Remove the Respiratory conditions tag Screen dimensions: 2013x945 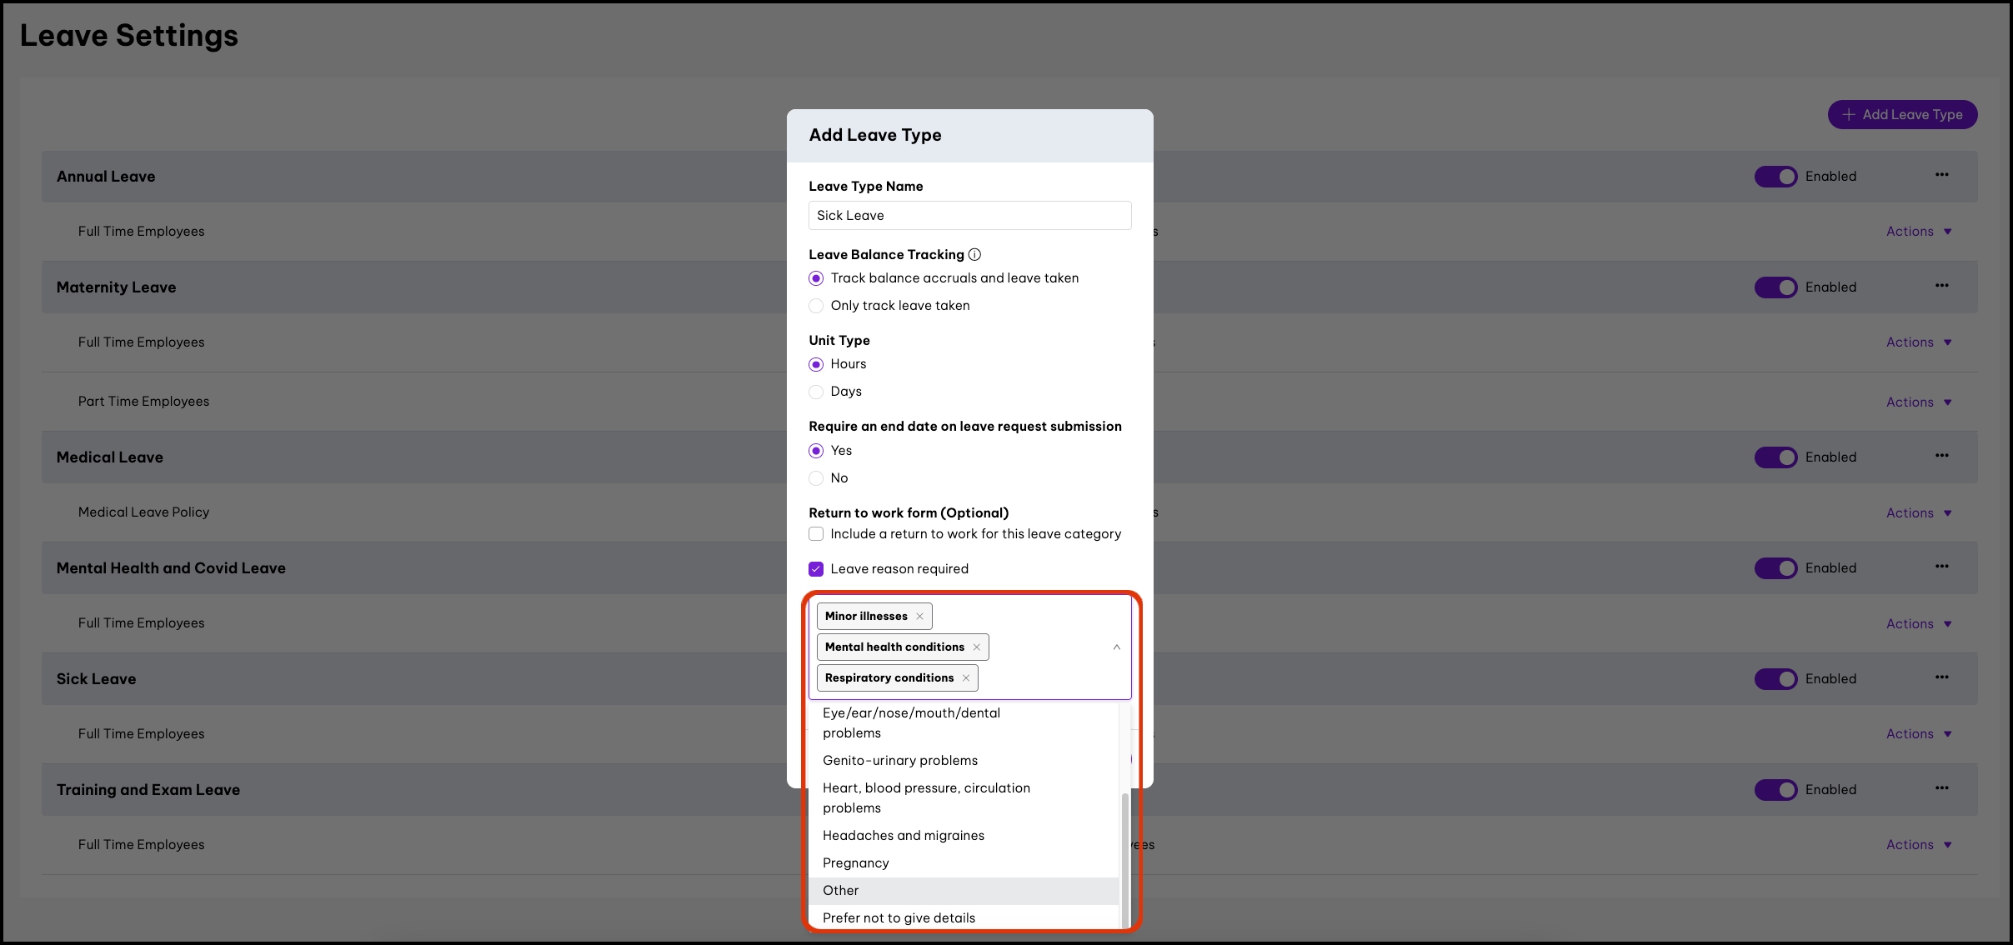point(965,678)
